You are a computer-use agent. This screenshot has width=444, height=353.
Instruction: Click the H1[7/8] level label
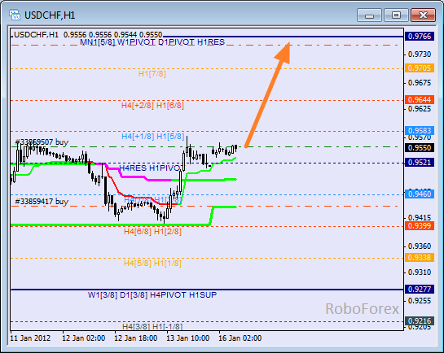[152, 74]
